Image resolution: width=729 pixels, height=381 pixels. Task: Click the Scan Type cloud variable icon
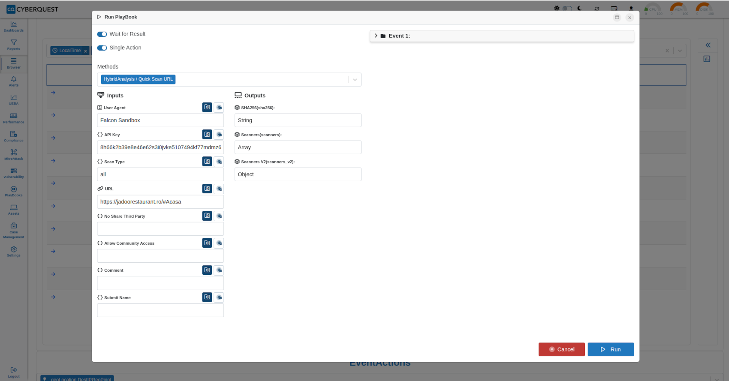(x=219, y=162)
